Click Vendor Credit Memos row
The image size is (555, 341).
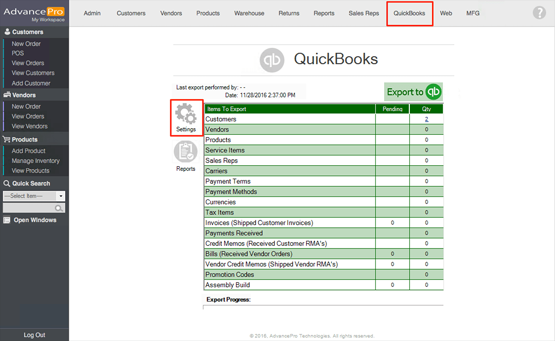(x=323, y=264)
